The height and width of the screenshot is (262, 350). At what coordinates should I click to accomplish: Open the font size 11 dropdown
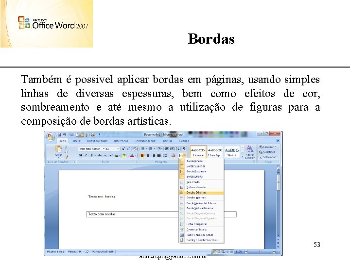[x=118, y=149]
